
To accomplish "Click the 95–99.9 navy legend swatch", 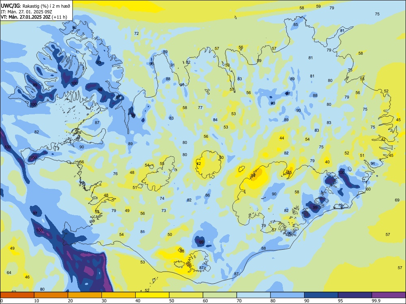I will (x=355, y=295).
